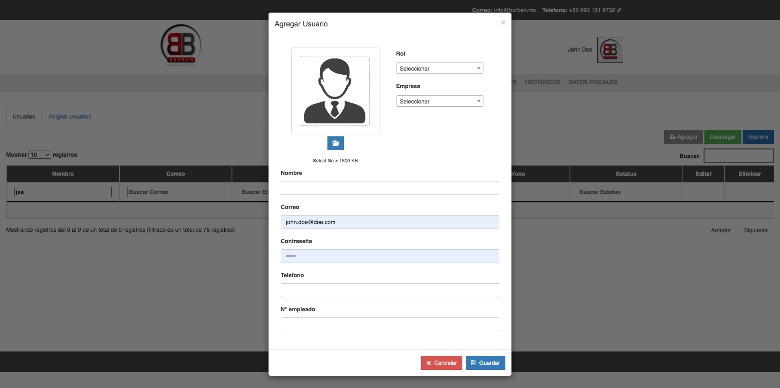Open John Doe profile picture
This screenshot has height=388, width=780.
610,50
